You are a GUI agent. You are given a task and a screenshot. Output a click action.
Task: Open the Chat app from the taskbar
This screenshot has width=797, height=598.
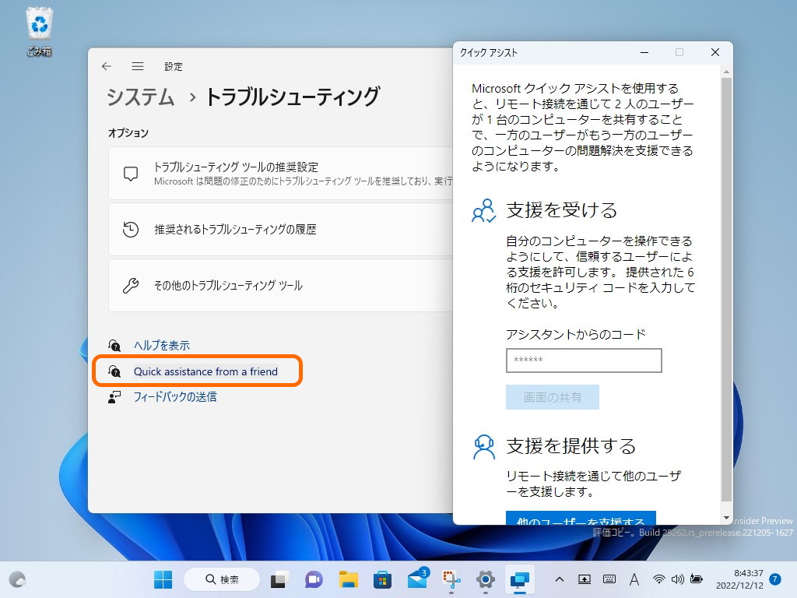[313, 579]
